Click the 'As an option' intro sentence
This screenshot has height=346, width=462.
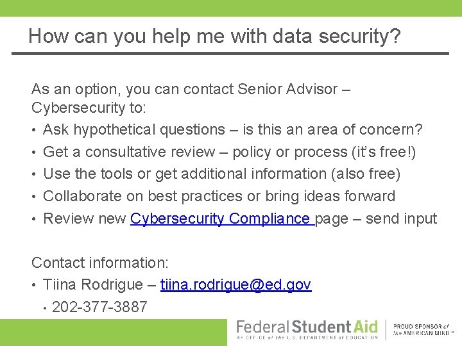[x=191, y=89]
